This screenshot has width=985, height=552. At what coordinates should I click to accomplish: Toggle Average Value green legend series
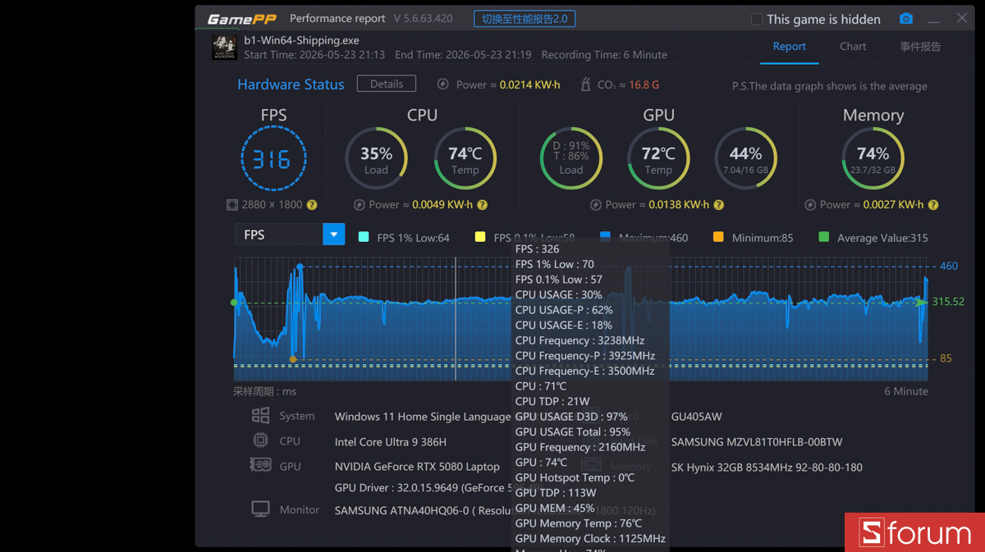(x=824, y=237)
